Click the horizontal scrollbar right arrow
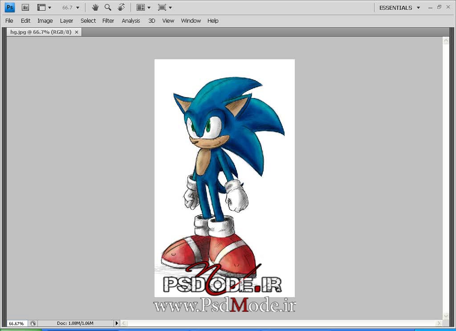Image resolution: width=456 pixels, height=331 pixels. [x=439, y=323]
